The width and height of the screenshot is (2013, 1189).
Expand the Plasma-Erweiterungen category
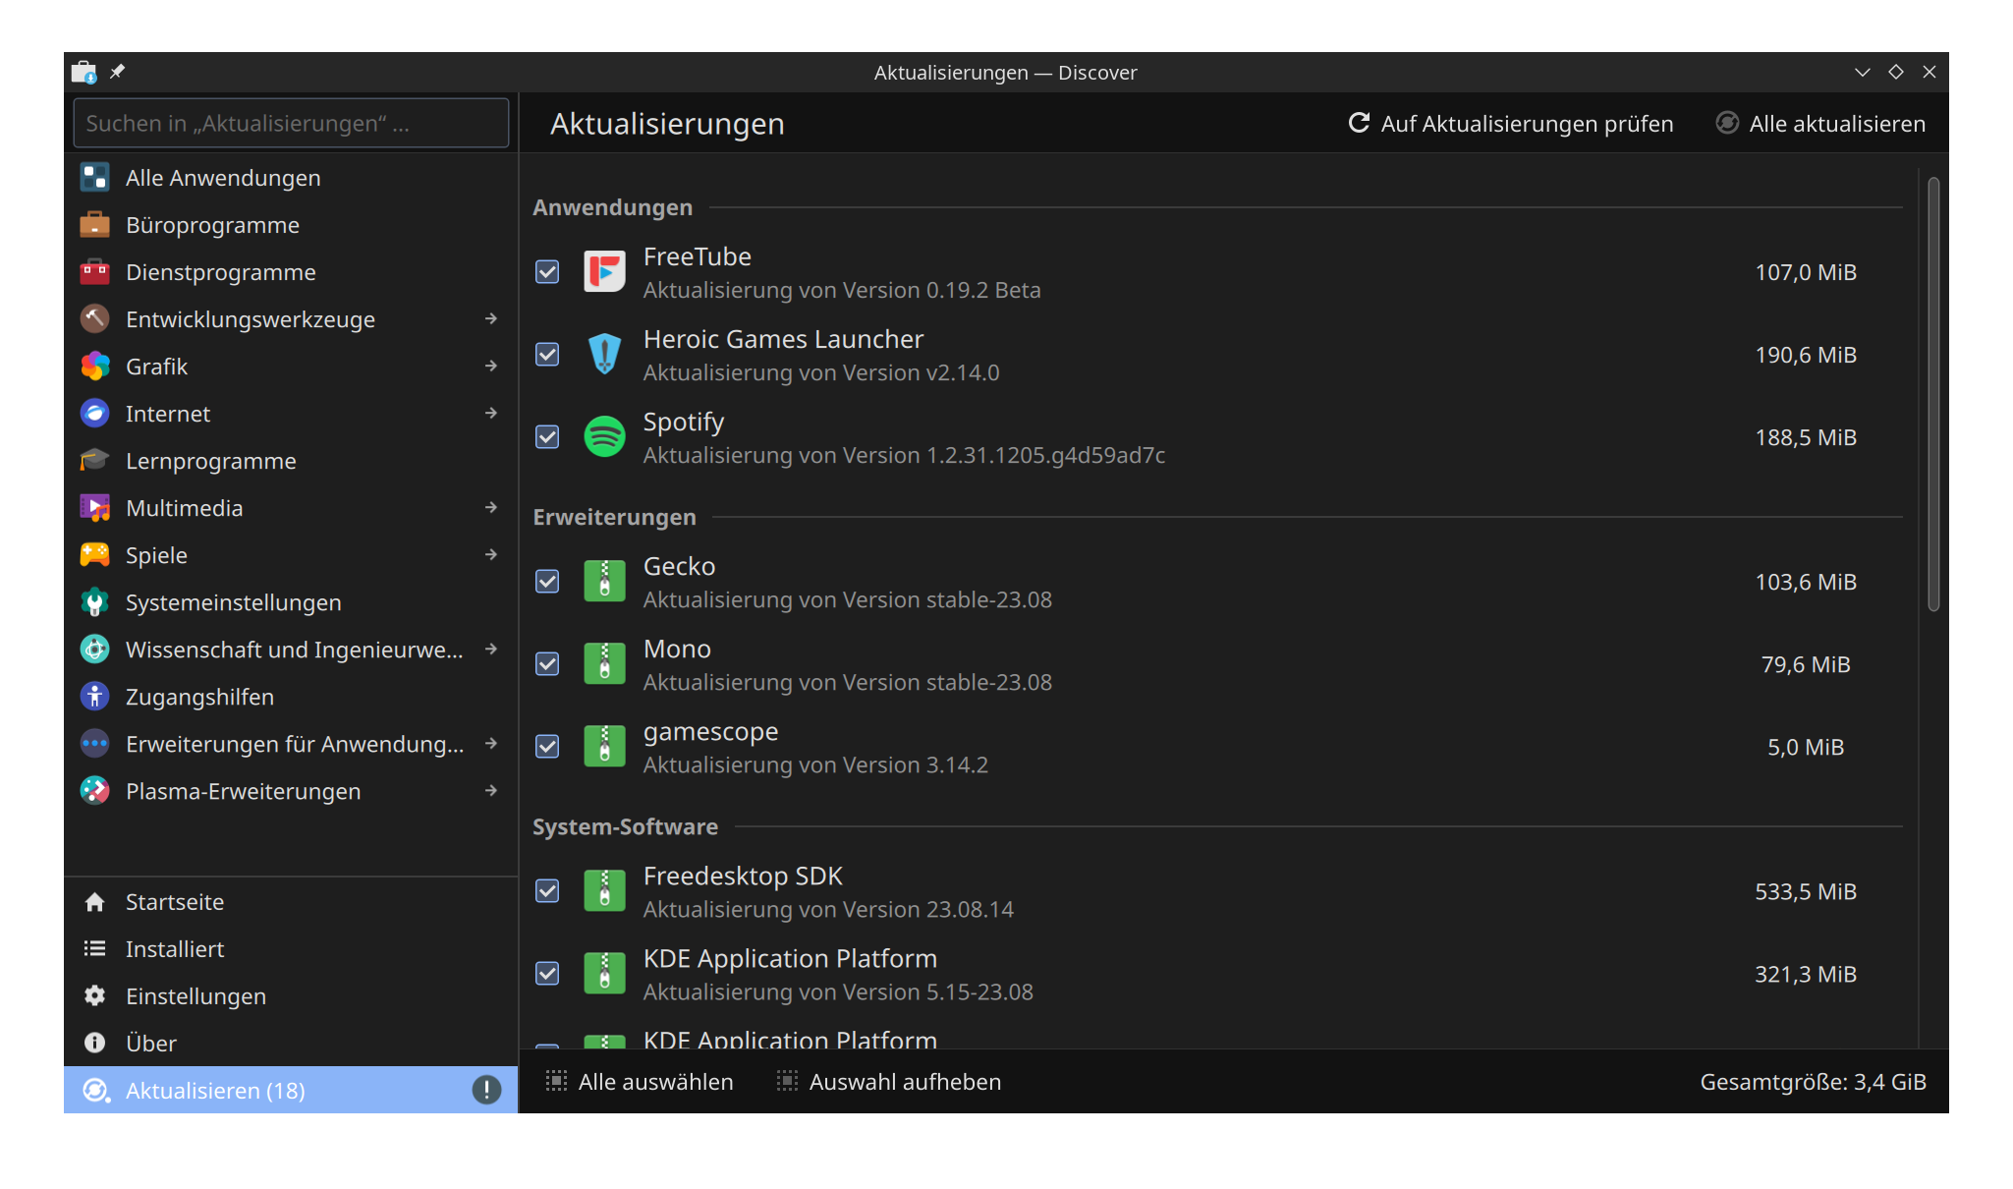491,791
